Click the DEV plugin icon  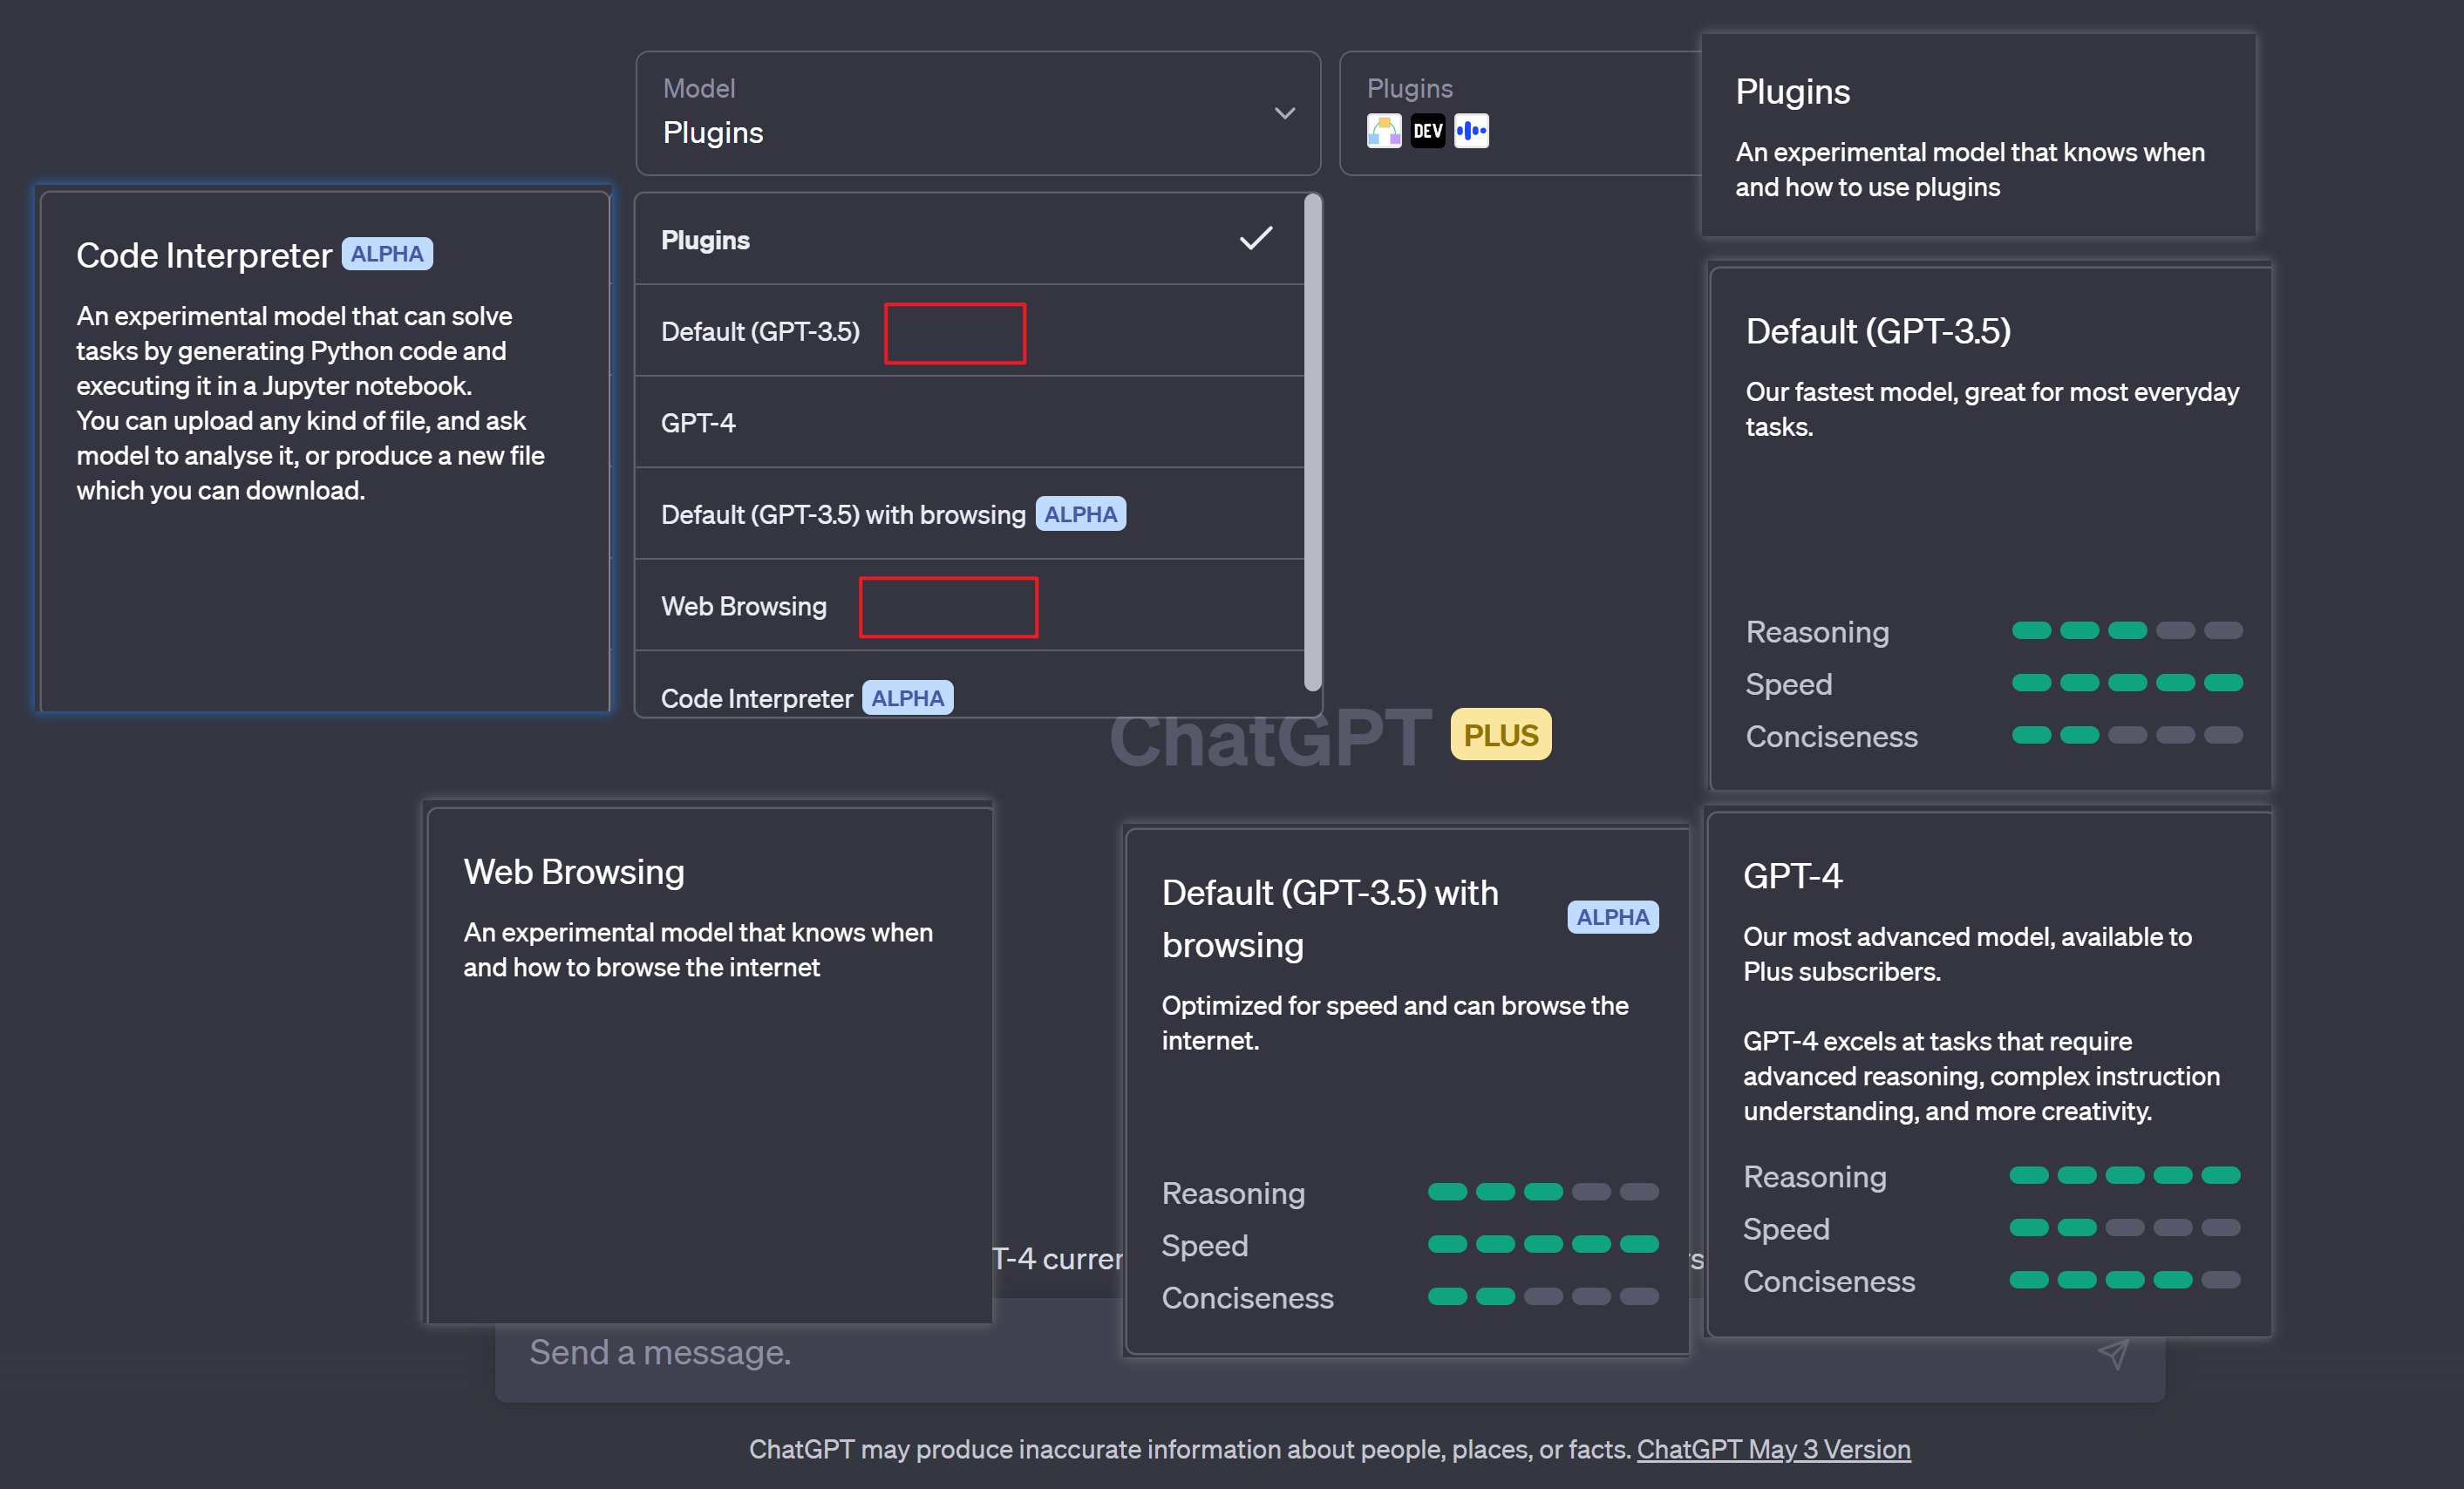click(x=1427, y=130)
